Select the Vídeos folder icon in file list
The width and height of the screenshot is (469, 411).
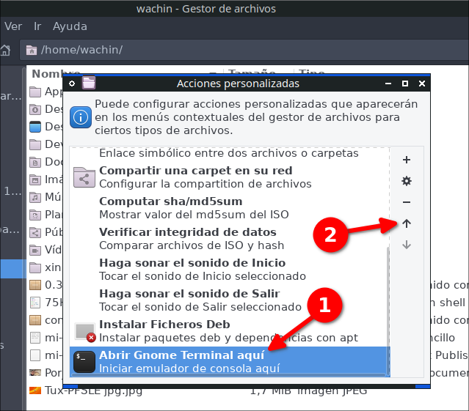[35, 250]
